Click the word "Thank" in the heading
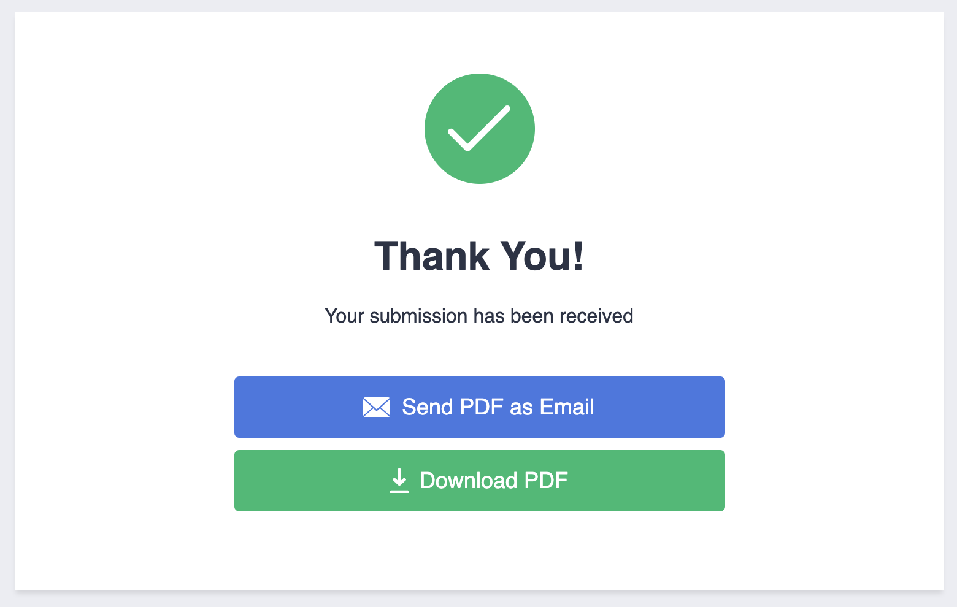Image resolution: width=957 pixels, height=607 pixels. (x=432, y=256)
